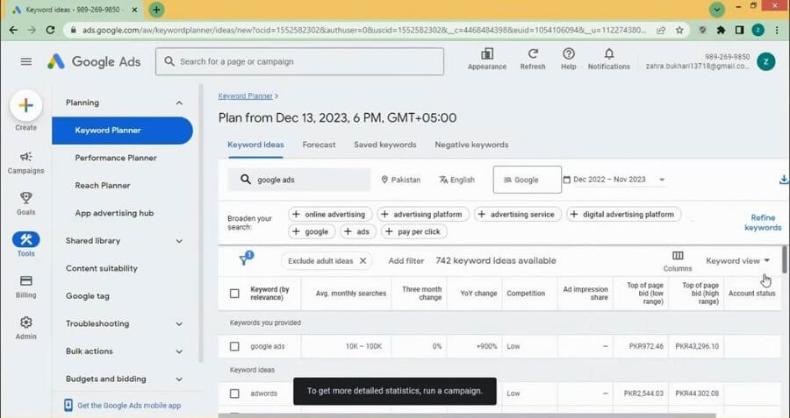Screen dimensions: 790x418
Task: Expand the Shared library section
Action: tap(179, 241)
